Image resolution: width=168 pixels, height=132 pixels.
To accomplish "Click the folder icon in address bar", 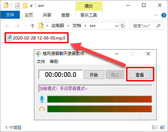I will 41,26.
